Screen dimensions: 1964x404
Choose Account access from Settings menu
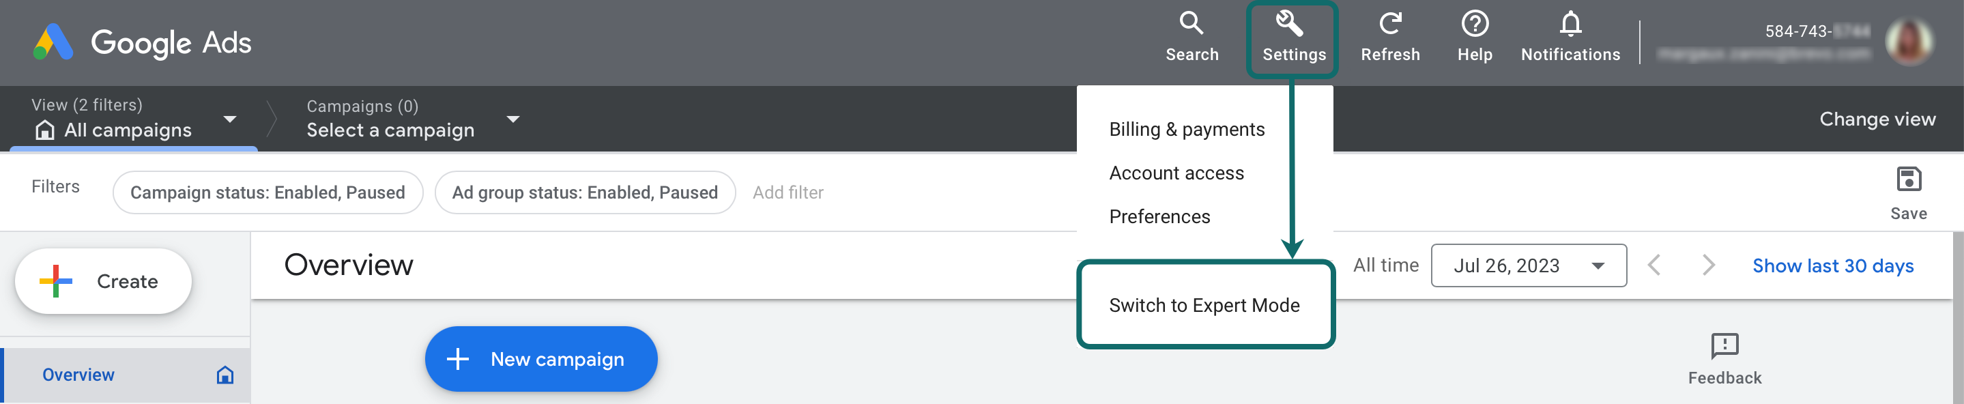point(1176,173)
